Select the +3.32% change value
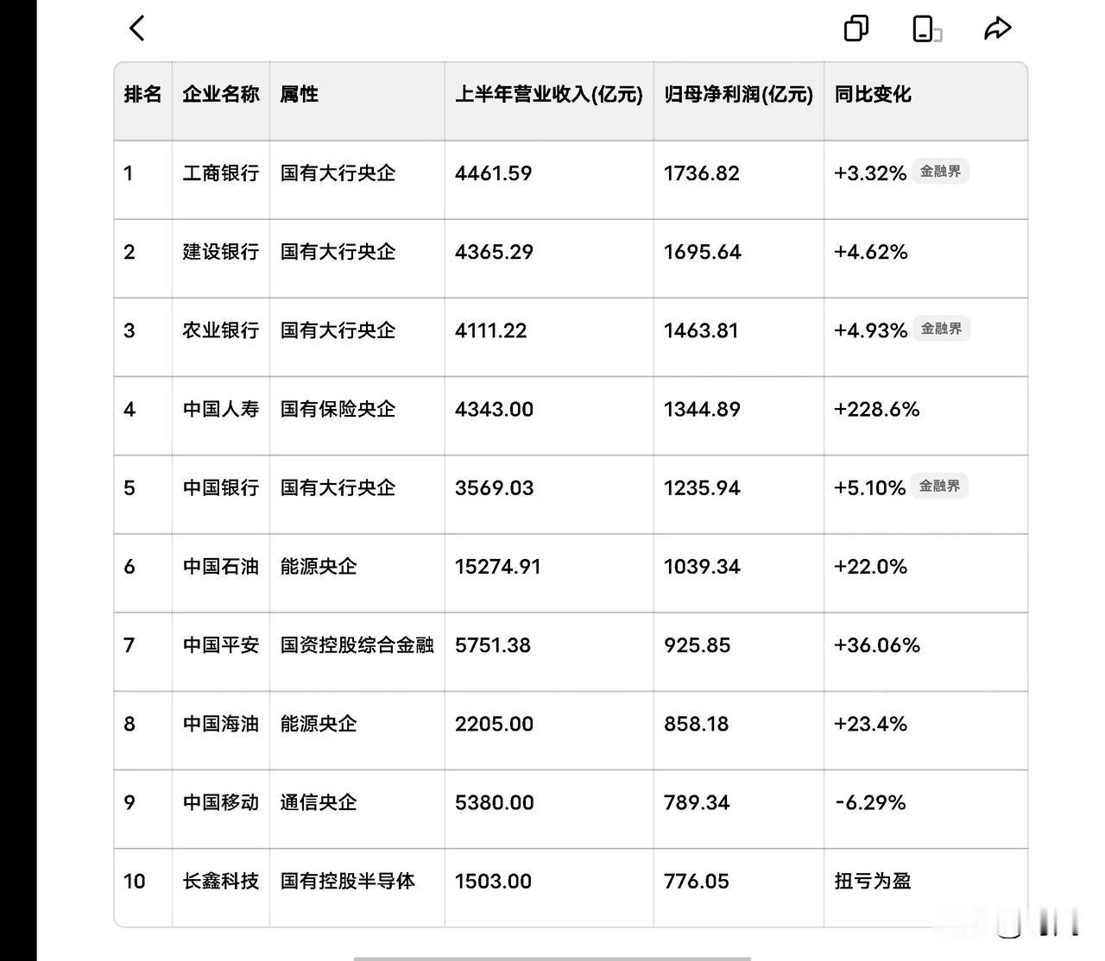This screenshot has width=1105, height=961. pos(870,173)
